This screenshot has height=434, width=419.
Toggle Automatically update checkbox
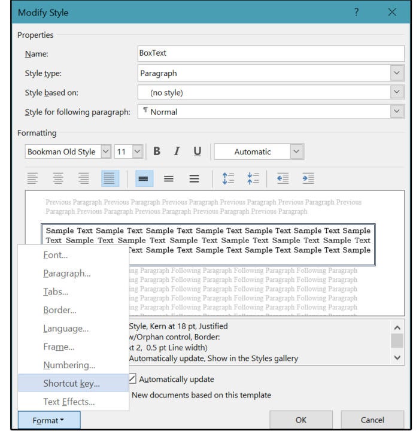[x=132, y=379]
